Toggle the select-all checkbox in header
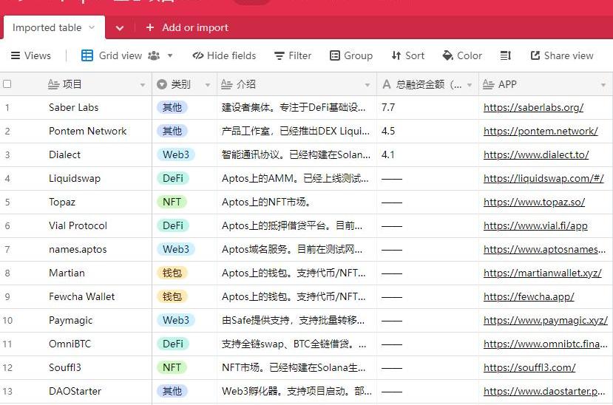Viewport: 613px width, 405px height. click(7, 84)
